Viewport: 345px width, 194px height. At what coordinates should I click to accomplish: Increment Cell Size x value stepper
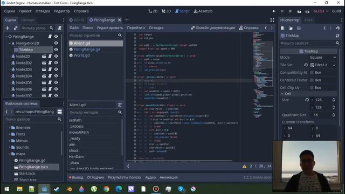334,99
